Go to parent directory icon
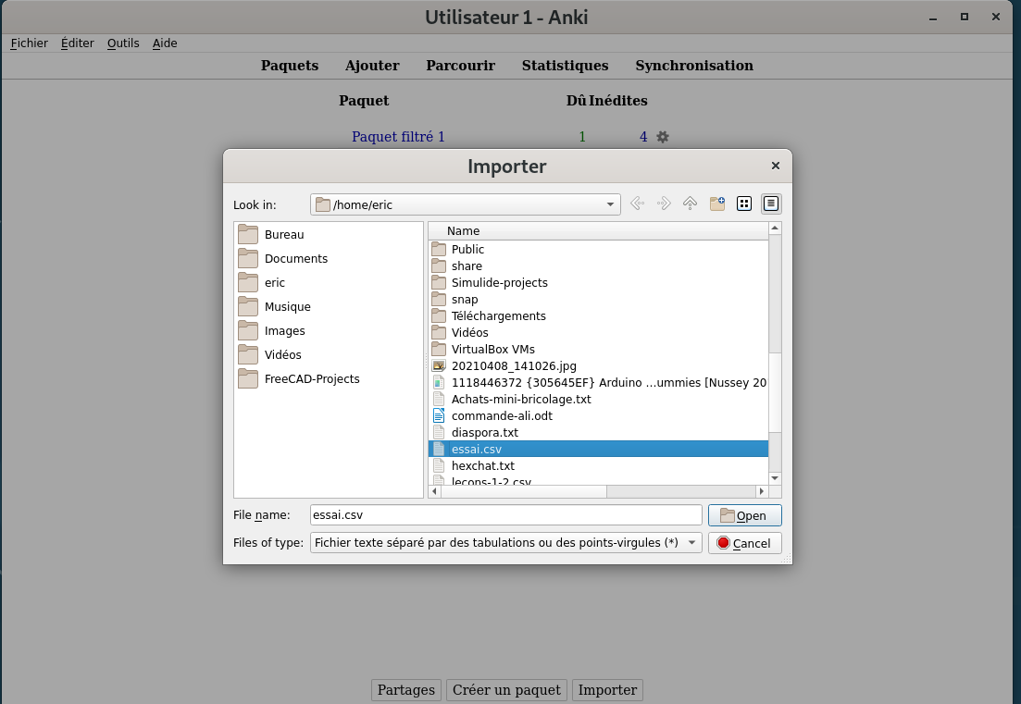1021x704 pixels. click(x=690, y=204)
